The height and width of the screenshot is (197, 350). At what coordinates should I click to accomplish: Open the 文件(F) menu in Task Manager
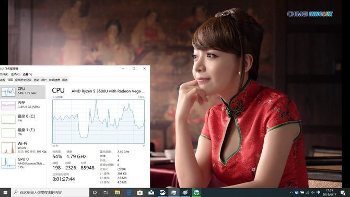pyautogui.click(x=4, y=74)
